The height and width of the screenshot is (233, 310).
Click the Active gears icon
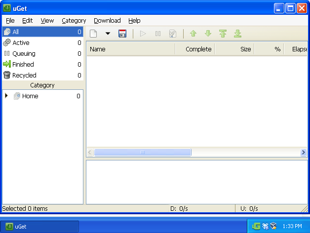[x=7, y=42]
